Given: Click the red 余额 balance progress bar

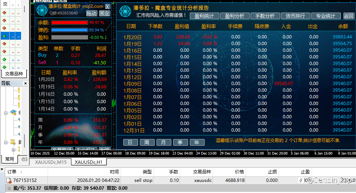Looking at the screenshot, I should (70, 23).
